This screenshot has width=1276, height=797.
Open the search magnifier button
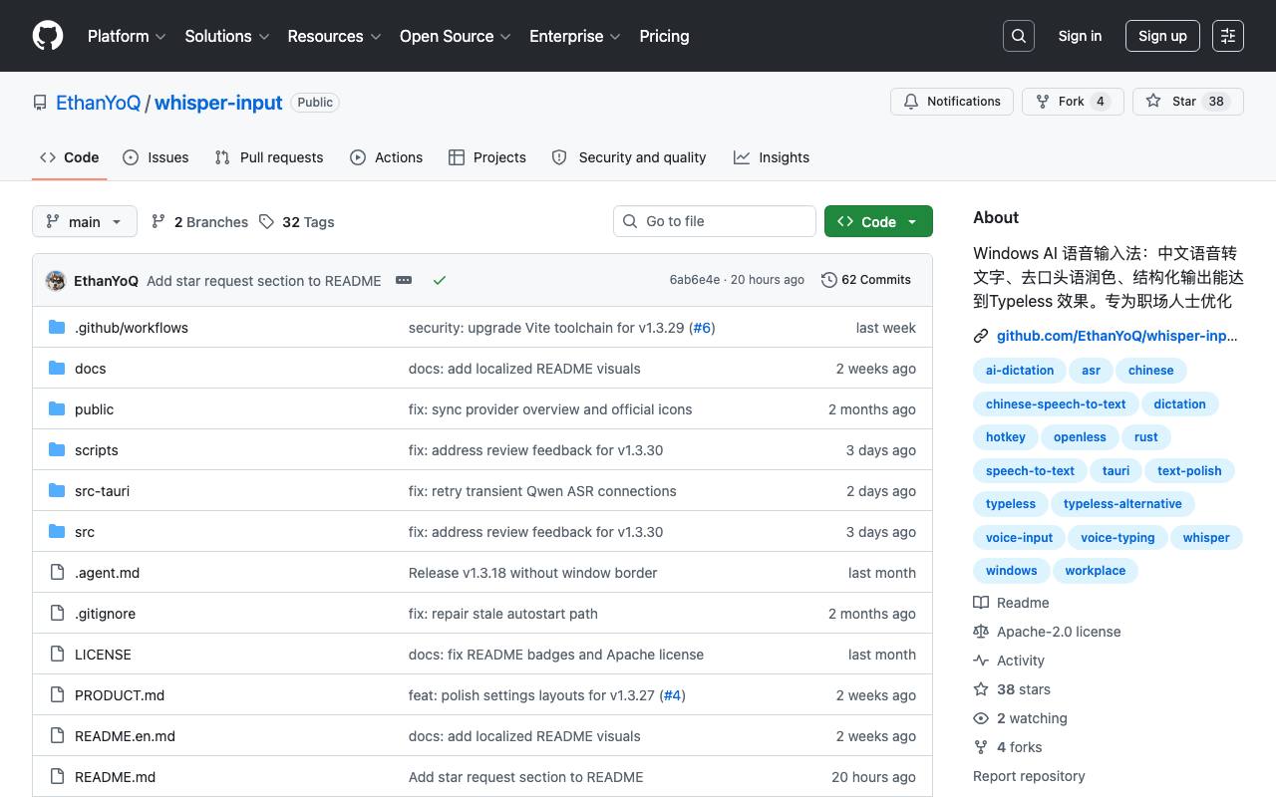[1019, 36]
